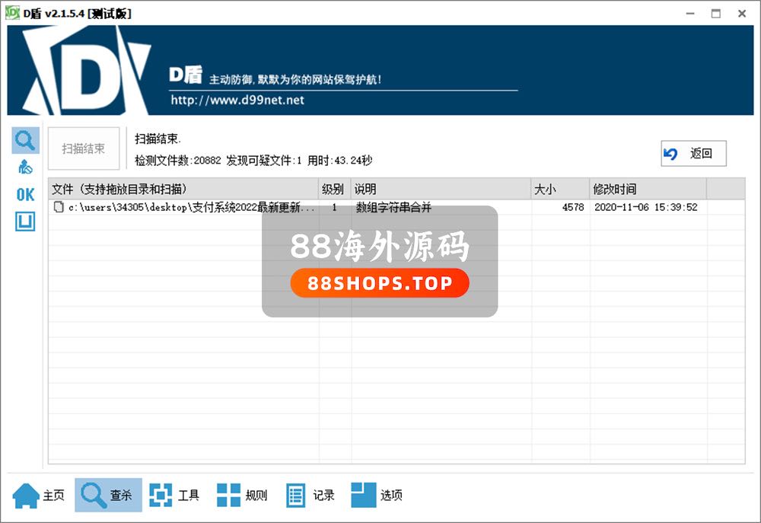Screen dimensions: 761x523
Task: Open the d99net.net website link
Action: (x=237, y=100)
